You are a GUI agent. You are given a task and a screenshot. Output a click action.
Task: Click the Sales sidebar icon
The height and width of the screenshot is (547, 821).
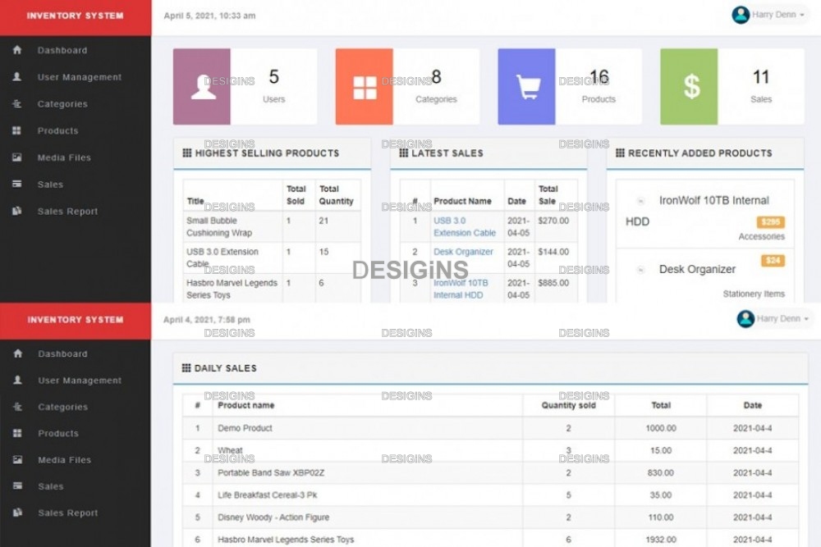16,185
